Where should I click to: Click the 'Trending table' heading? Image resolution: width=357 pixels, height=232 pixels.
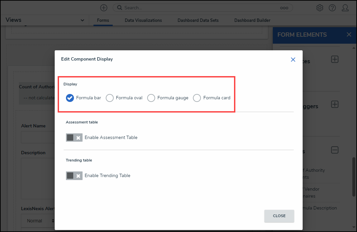(79, 160)
